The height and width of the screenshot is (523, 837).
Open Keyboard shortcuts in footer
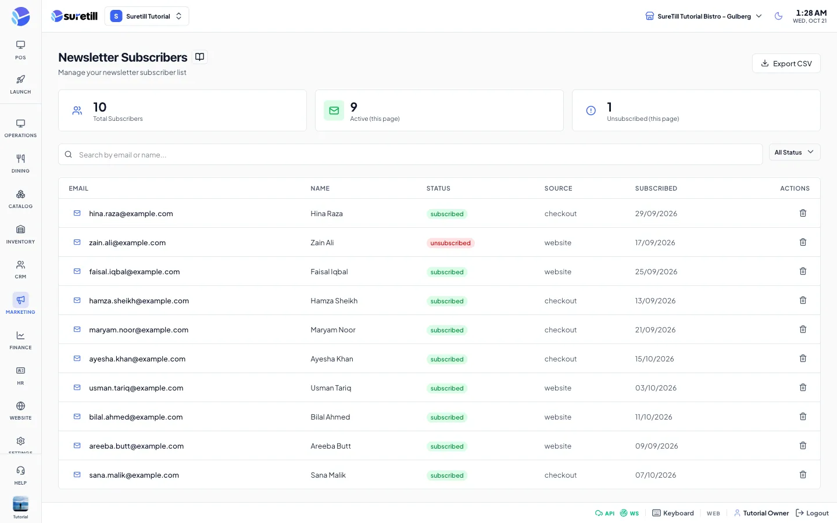pos(673,513)
